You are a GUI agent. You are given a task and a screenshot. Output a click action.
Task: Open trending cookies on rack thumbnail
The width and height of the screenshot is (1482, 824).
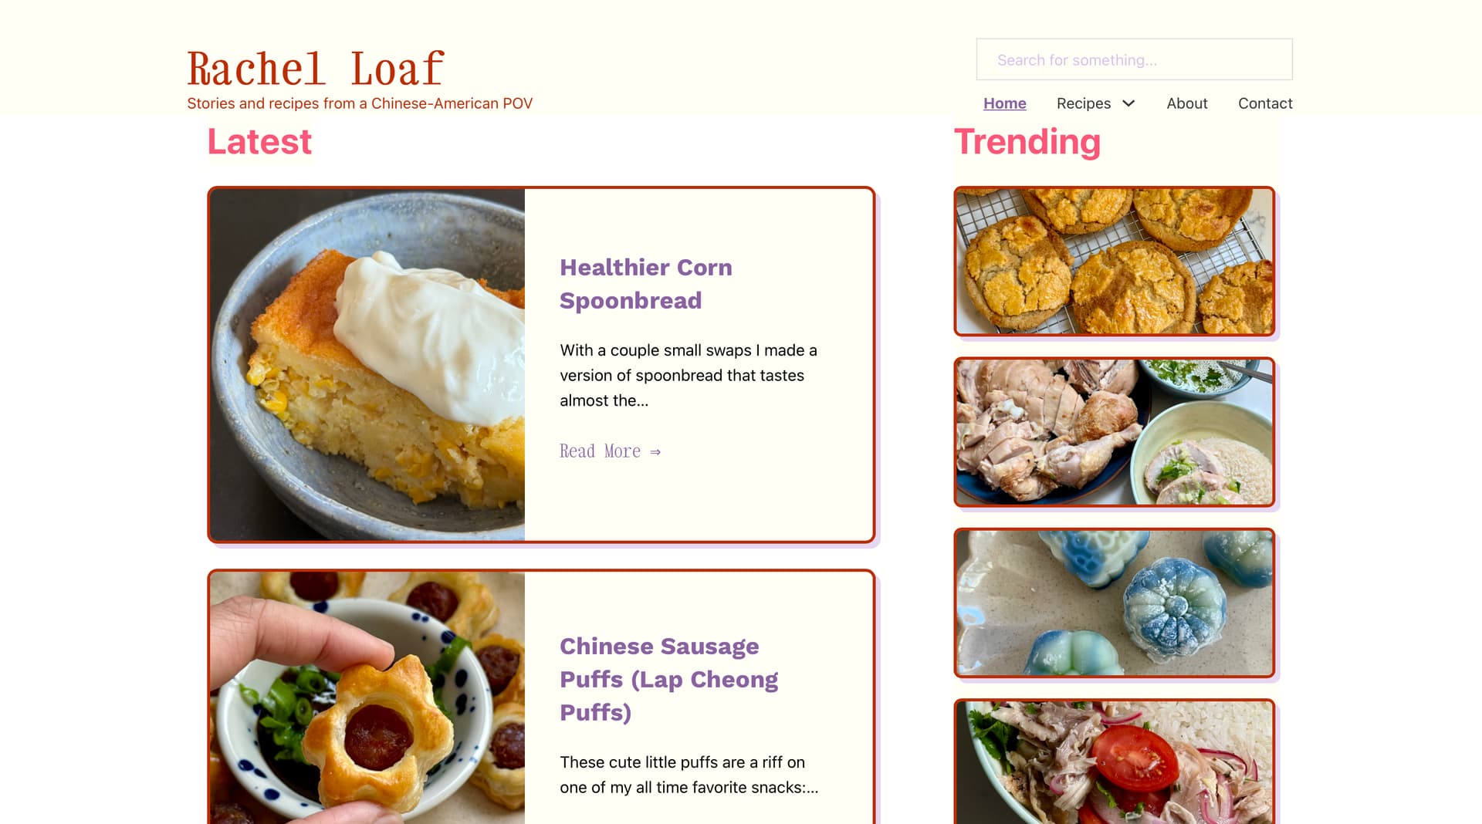[x=1114, y=262]
